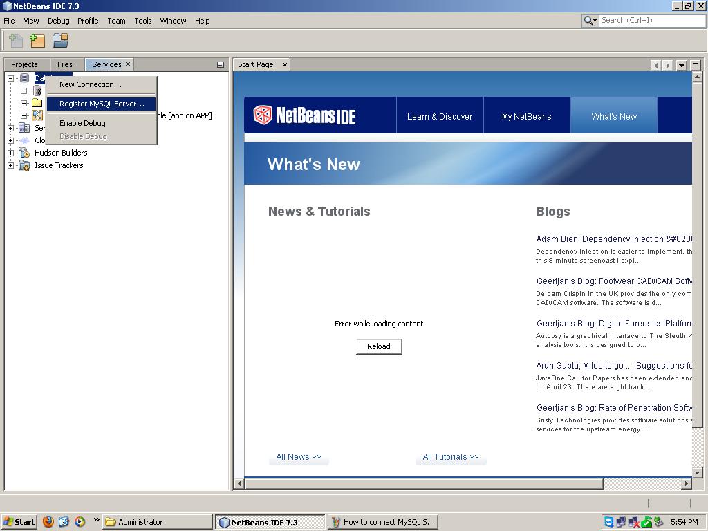Click the New File toolbar icon
Image resolution: width=708 pixels, height=531 pixels.
16,41
